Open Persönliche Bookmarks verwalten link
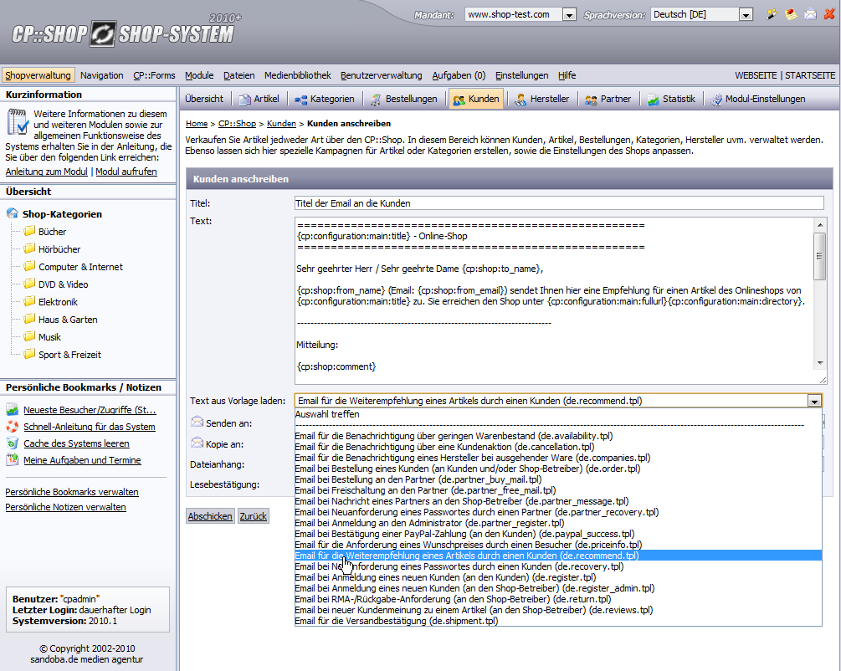Image resolution: width=841 pixels, height=671 pixels. [x=72, y=492]
